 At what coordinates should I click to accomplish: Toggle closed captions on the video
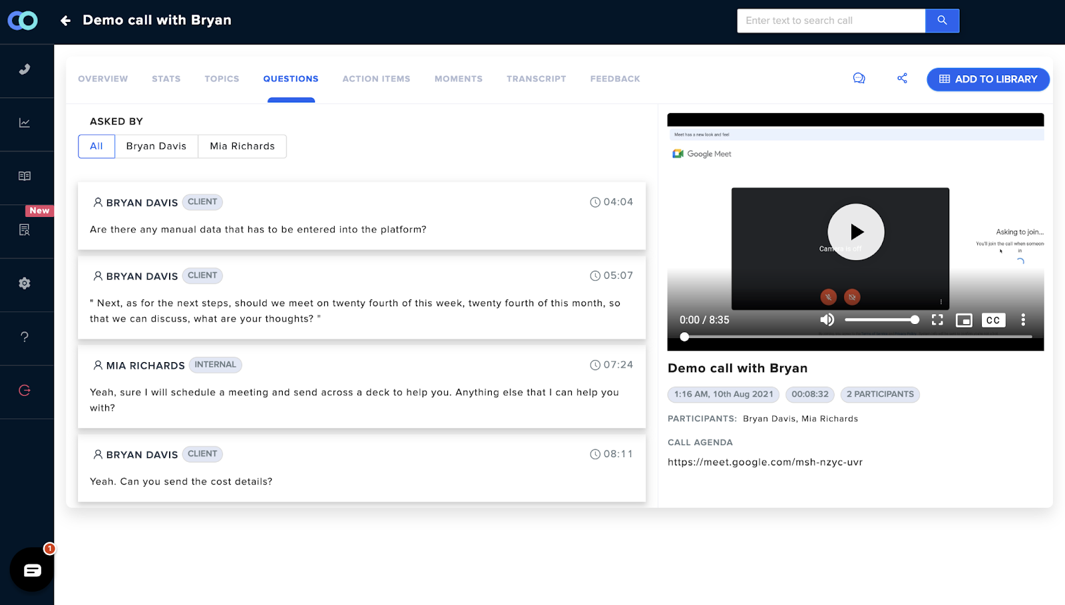click(992, 320)
